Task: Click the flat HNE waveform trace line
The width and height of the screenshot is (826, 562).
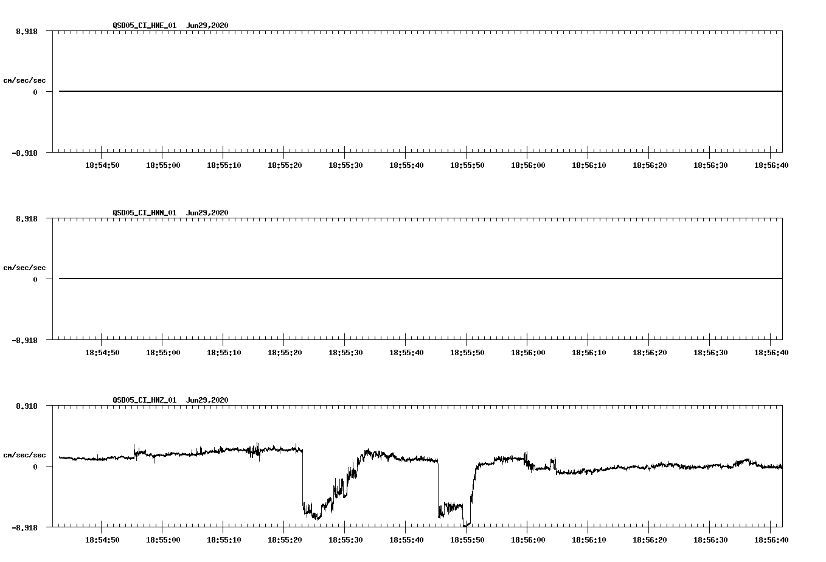Action: [x=420, y=91]
